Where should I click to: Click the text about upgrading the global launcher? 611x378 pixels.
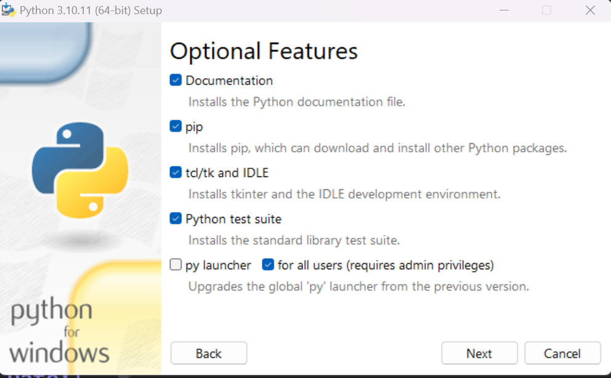pyautogui.click(x=358, y=286)
